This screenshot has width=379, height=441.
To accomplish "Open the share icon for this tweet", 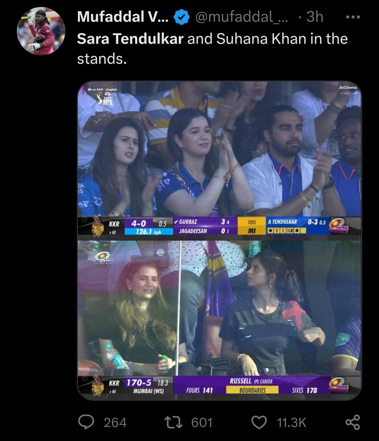I will point(353,422).
